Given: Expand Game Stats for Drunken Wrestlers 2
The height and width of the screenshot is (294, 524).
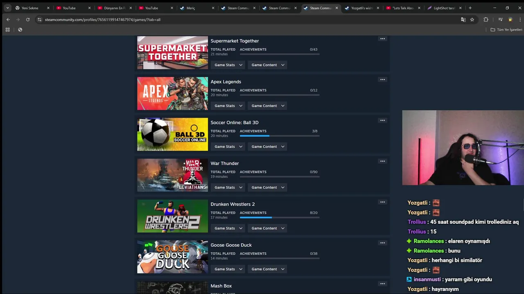Looking at the screenshot, I should (228, 228).
